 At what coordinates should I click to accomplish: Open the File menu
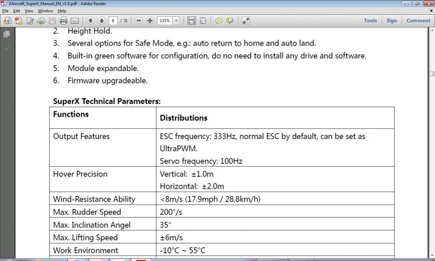point(5,11)
